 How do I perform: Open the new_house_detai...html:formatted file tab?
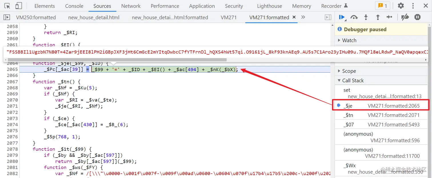[170, 17]
